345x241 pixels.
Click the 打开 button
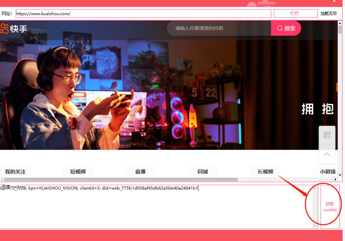(x=296, y=13)
